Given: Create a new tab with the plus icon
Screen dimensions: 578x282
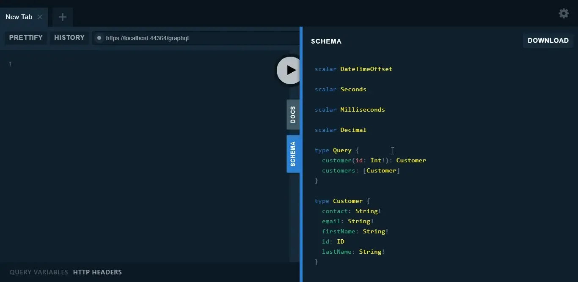Looking at the screenshot, I should coord(63,17).
